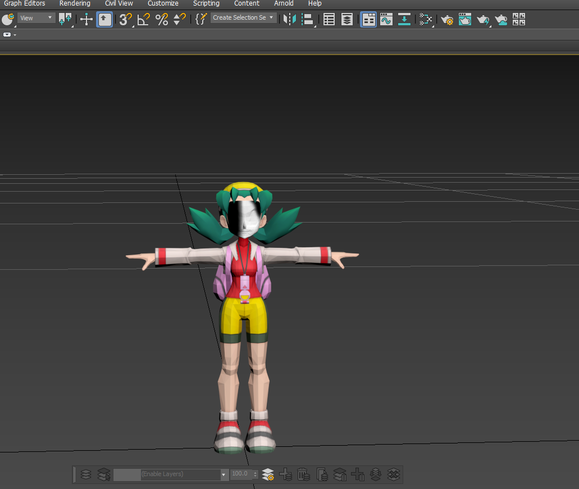Open the Civil View menu

(x=119, y=3)
